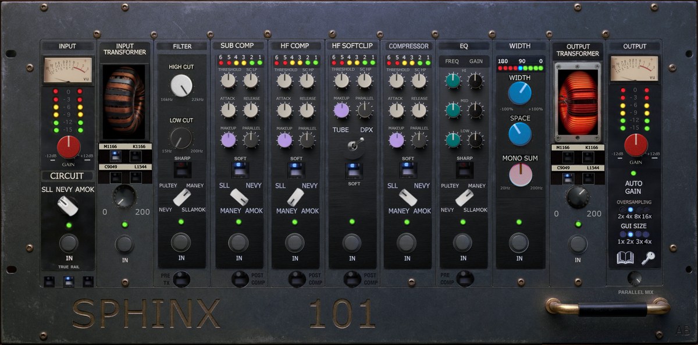Click Output Transformer drive knob
Viewport: 698px width, 345px height.
(578, 197)
